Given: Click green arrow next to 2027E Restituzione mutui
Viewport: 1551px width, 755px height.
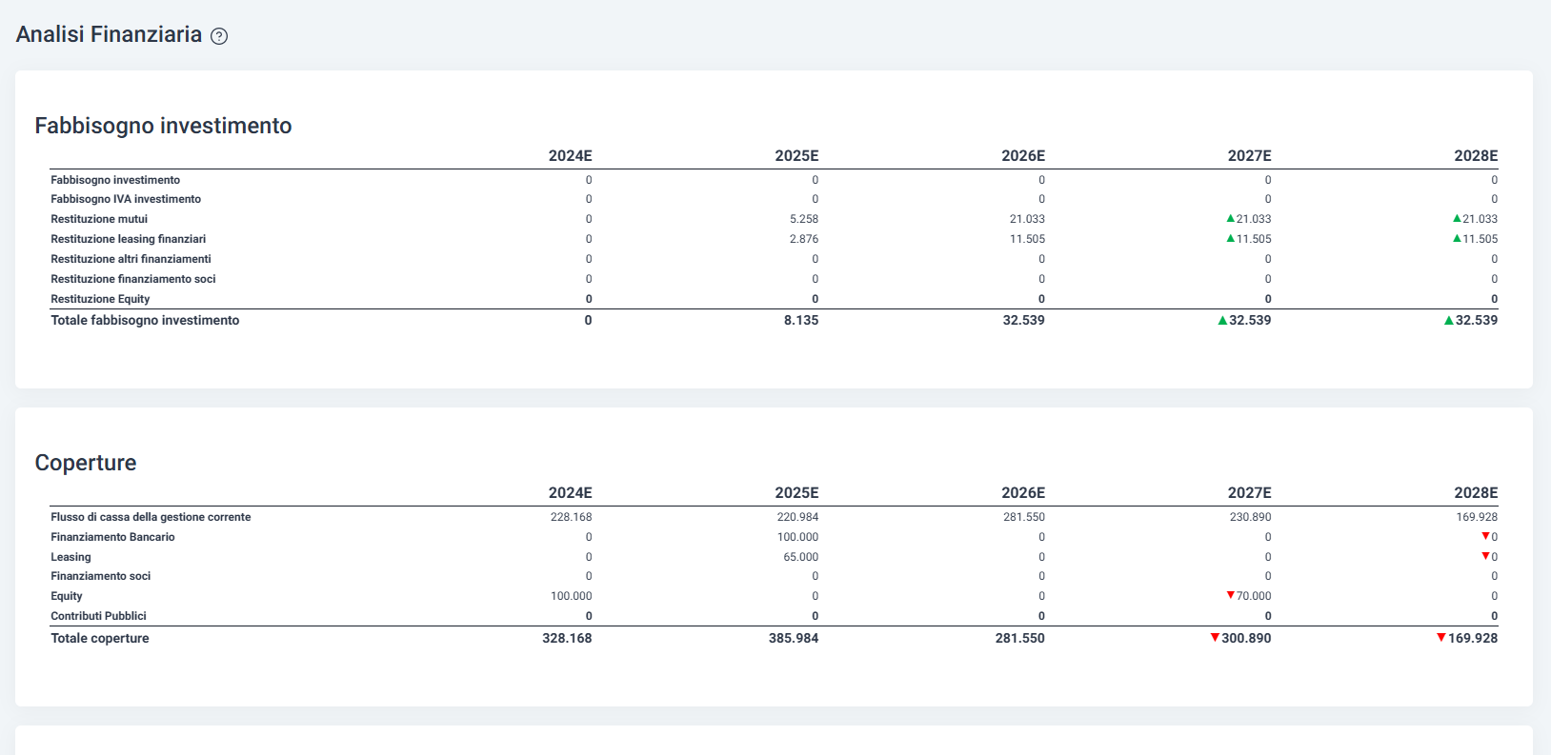Looking at the screenshot, I should [x=1230, y=218].
